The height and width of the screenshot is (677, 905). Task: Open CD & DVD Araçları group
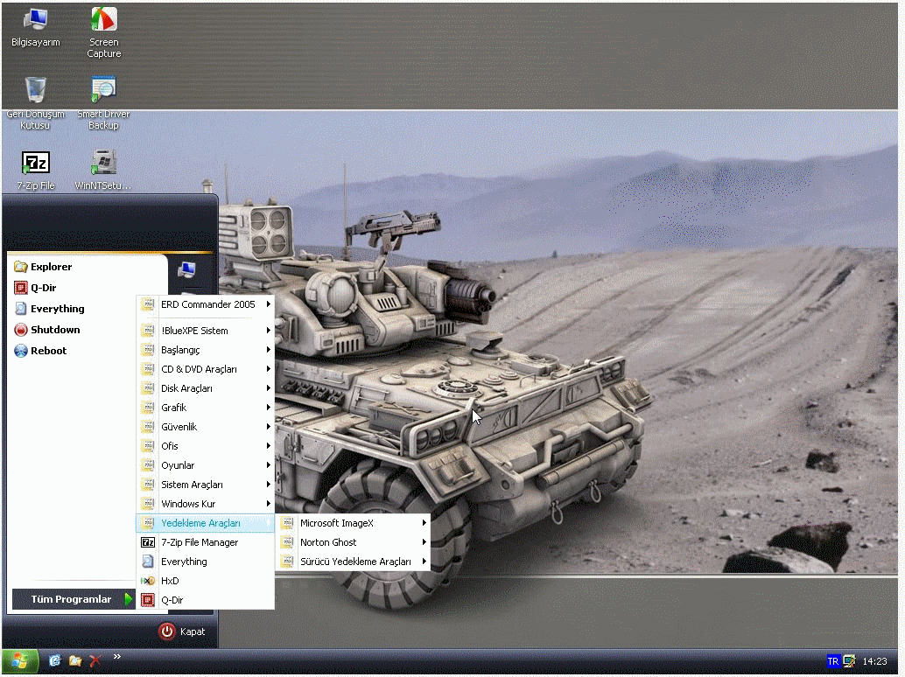(205, 369)
